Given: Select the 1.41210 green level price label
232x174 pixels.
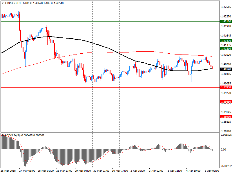Looking at the screenshot, I should [226, 48].
